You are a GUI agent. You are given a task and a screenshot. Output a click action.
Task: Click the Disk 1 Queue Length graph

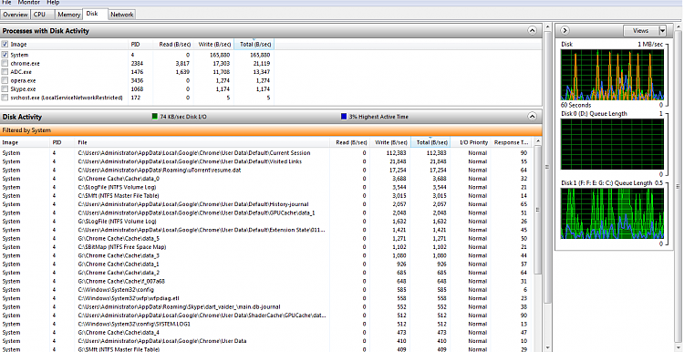pos(612,213)
